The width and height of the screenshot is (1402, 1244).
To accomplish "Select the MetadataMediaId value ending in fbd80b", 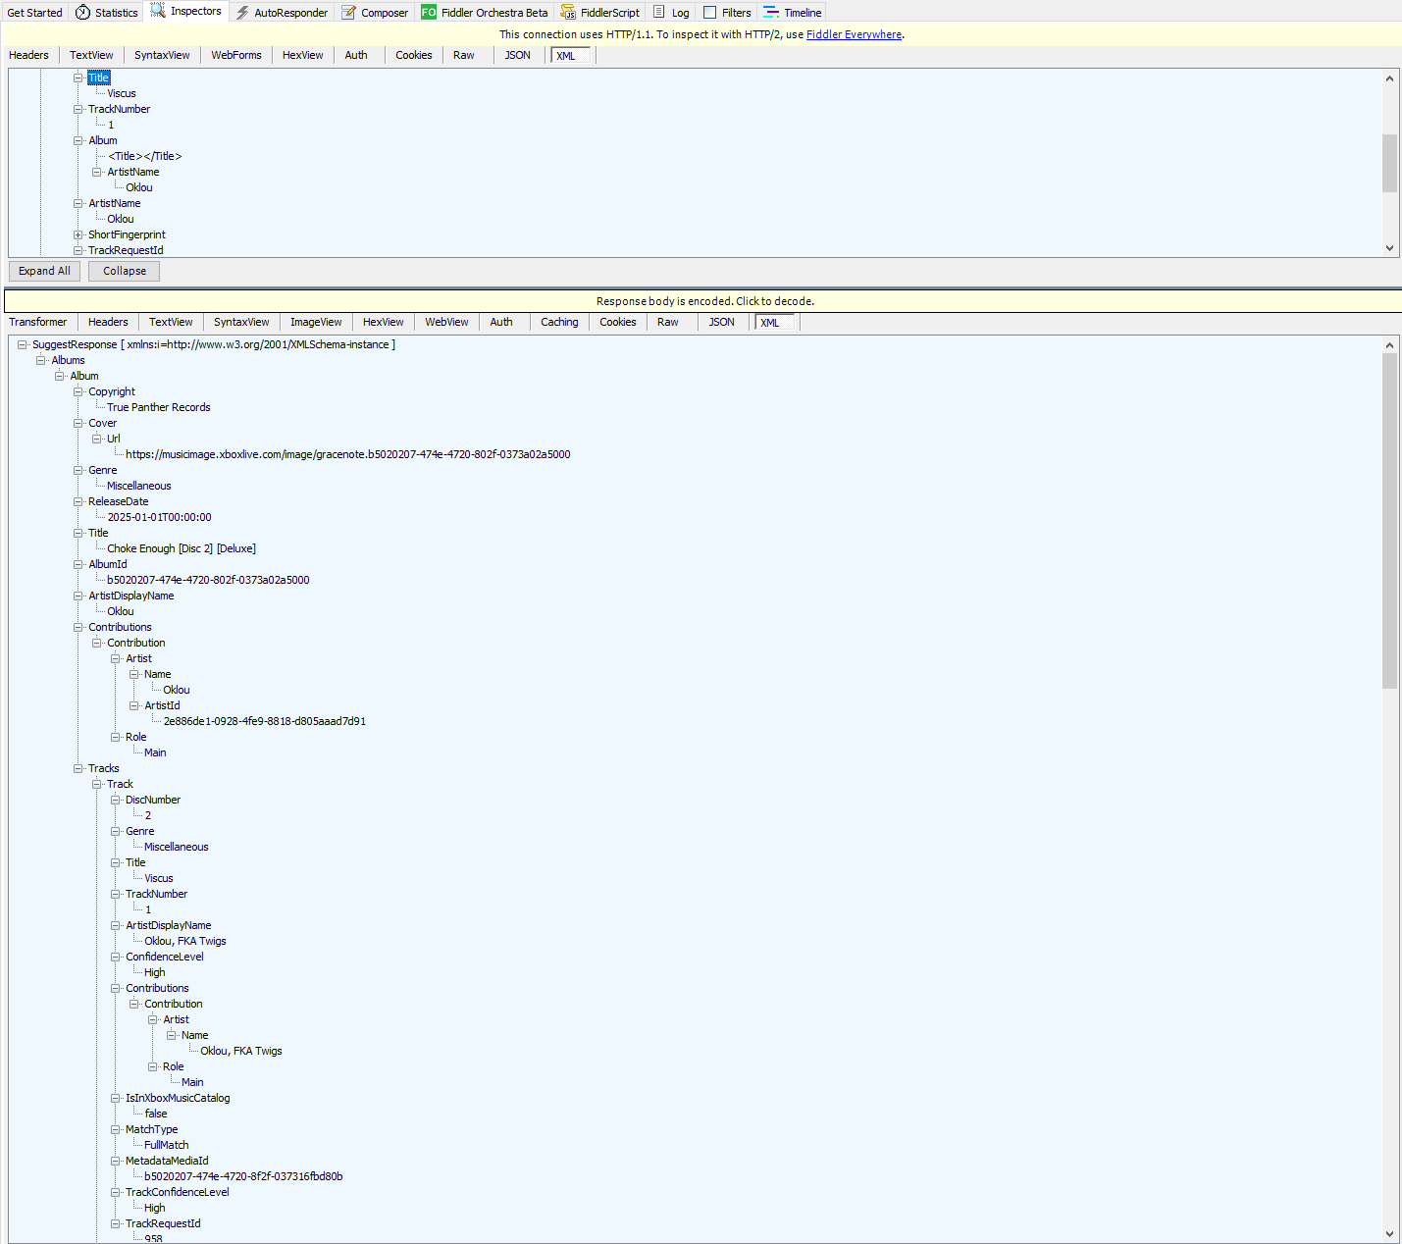I will (243, 1176).
